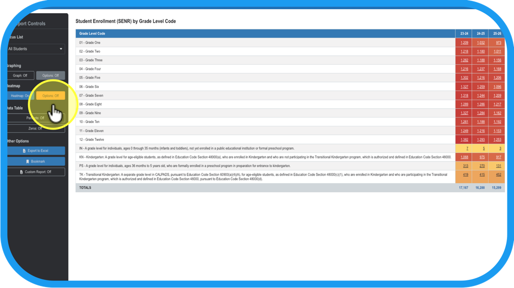Open preschool PS 23-24 value 313
This screenshot has height=288, width=514.
pos(464,166)
